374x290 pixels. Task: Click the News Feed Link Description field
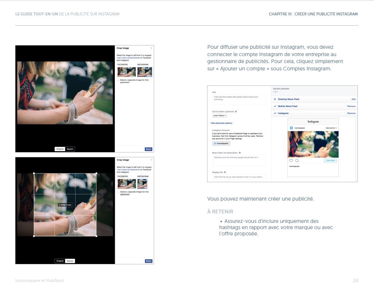[x=239, y=161]
